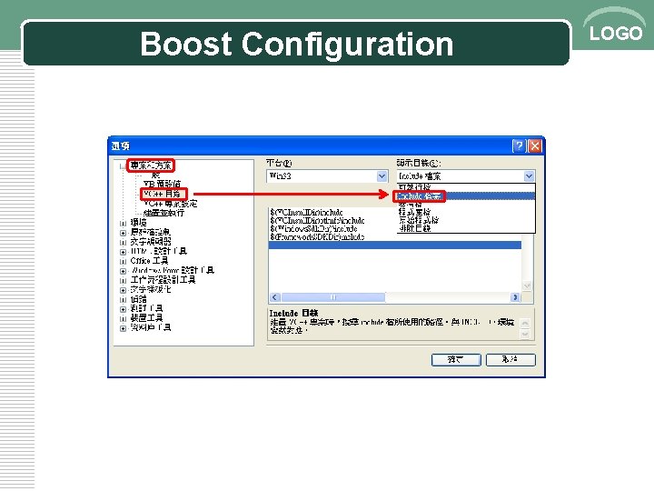This screenshot has height=491, width=654.
Task: Expand the 環境 tree node
Action: [x=123, y=224]
